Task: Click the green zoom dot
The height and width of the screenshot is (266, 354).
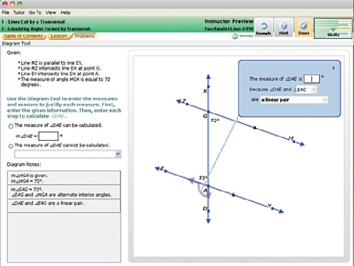Action: pyautogui.click(x=20, y=3)
